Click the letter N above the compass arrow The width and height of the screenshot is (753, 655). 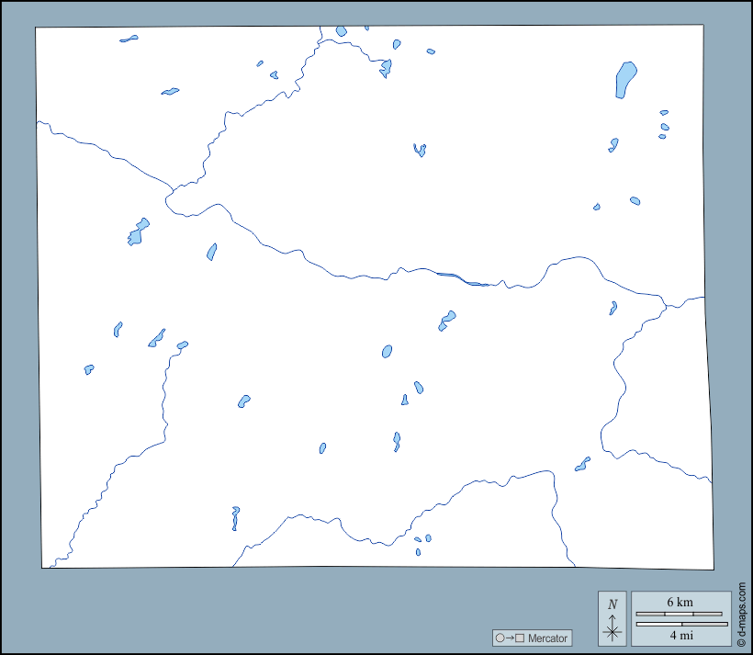(x=613, y=604)
